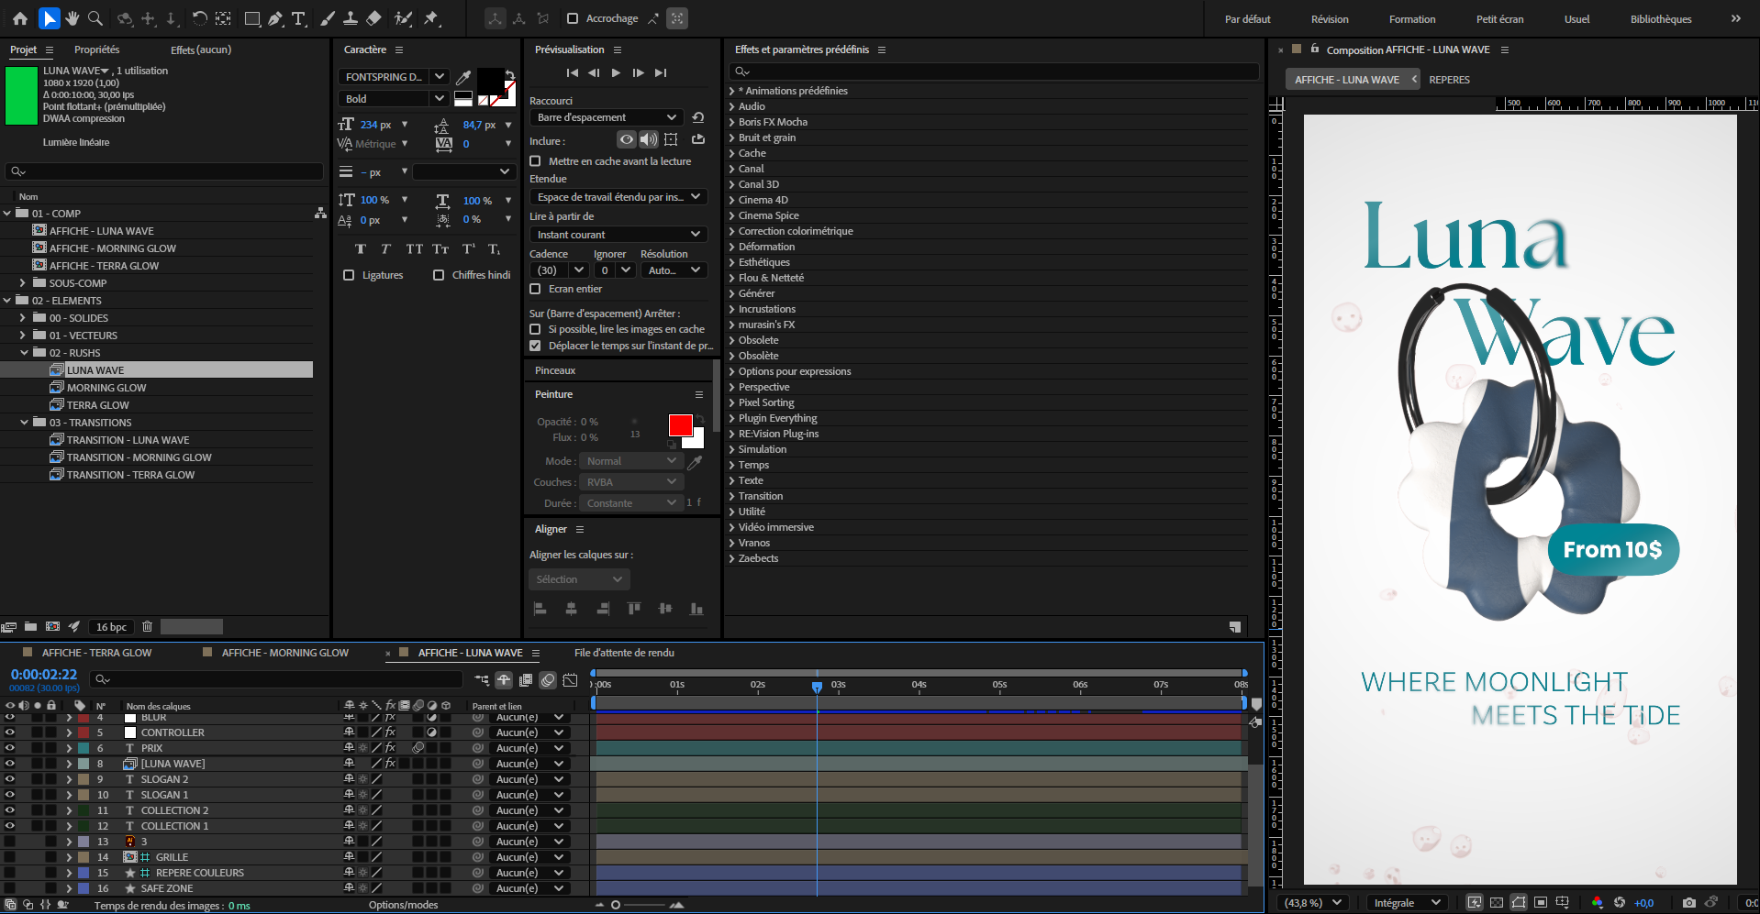Select the Zoom magnifier tool

click(95, 18)
